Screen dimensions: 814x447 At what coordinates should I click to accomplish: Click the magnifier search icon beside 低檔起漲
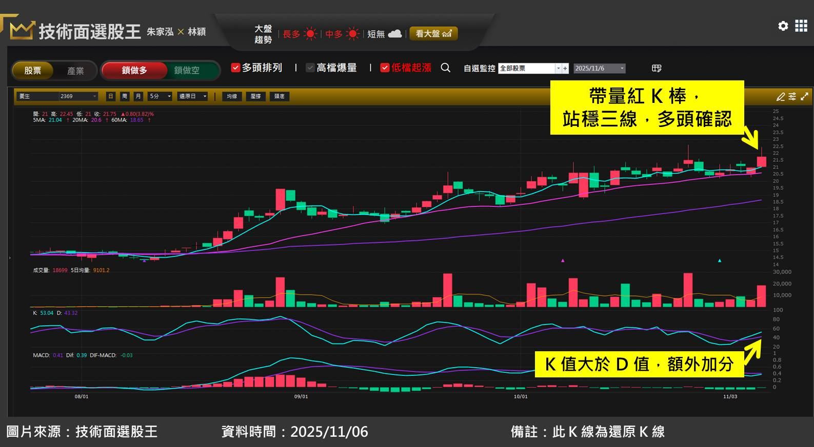[445, 68]
